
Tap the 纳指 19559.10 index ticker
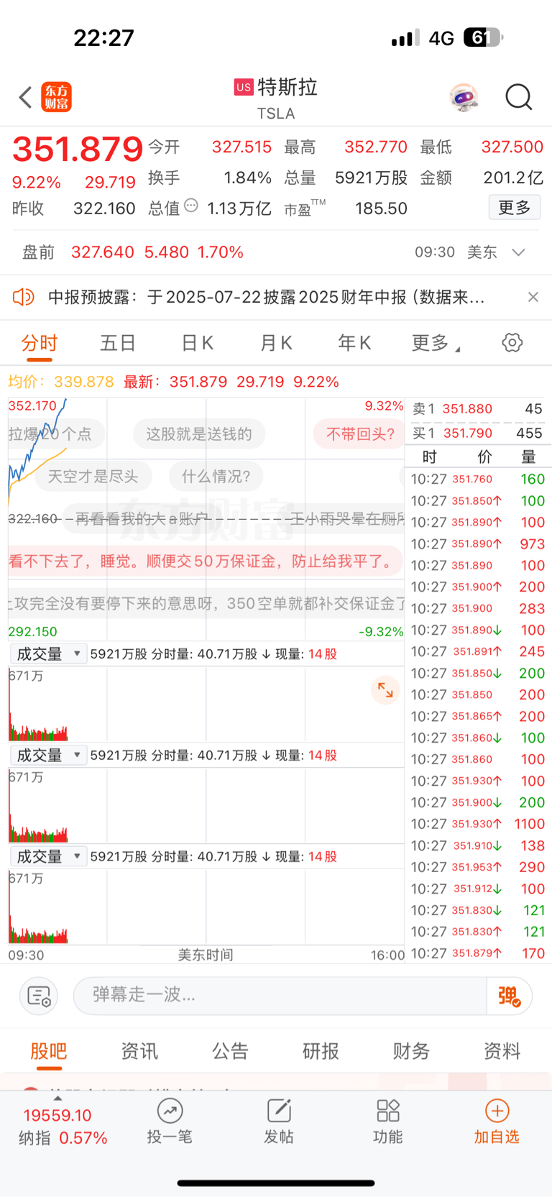click(61, 1127)
